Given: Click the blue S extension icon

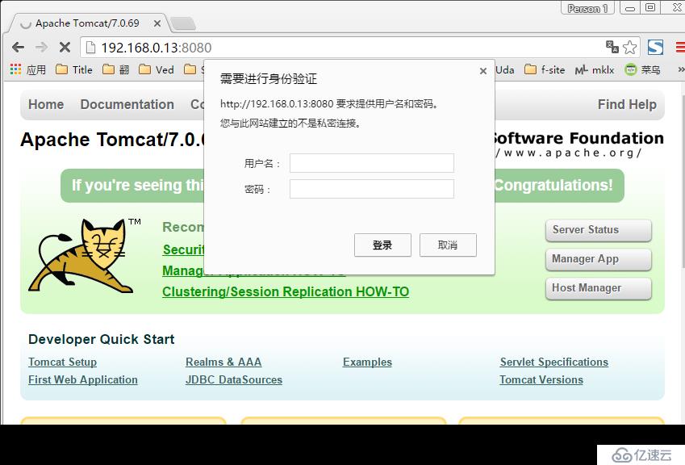Looking at the screenshot, I should click(x=655, y=47).
